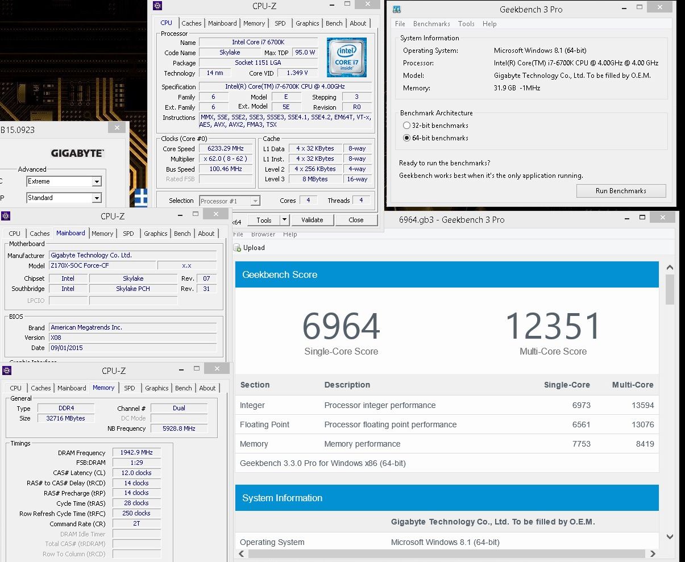Click the Tools button in CPU-Z
Screen dimensions: 685x562
coord(264,220)
